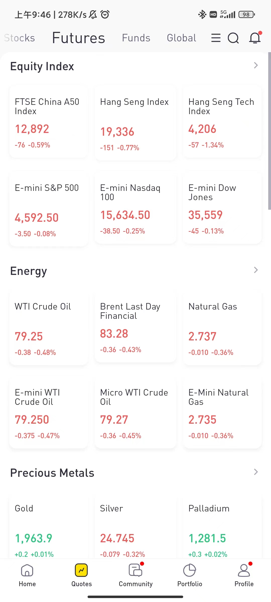This screenshot has height=602, width=271.
Task: Expand the Equity Index section arrow
Action: pyautogui.click(x=256, y=65)
